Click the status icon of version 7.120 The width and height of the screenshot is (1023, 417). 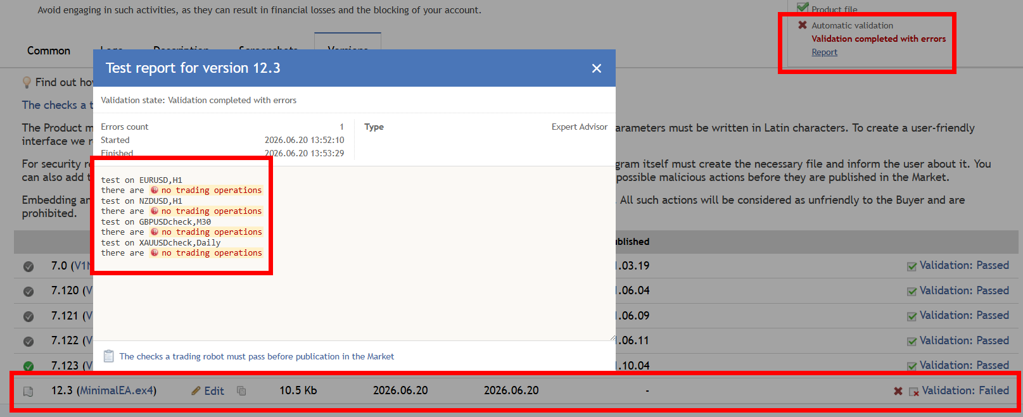(x=29, y=292)
